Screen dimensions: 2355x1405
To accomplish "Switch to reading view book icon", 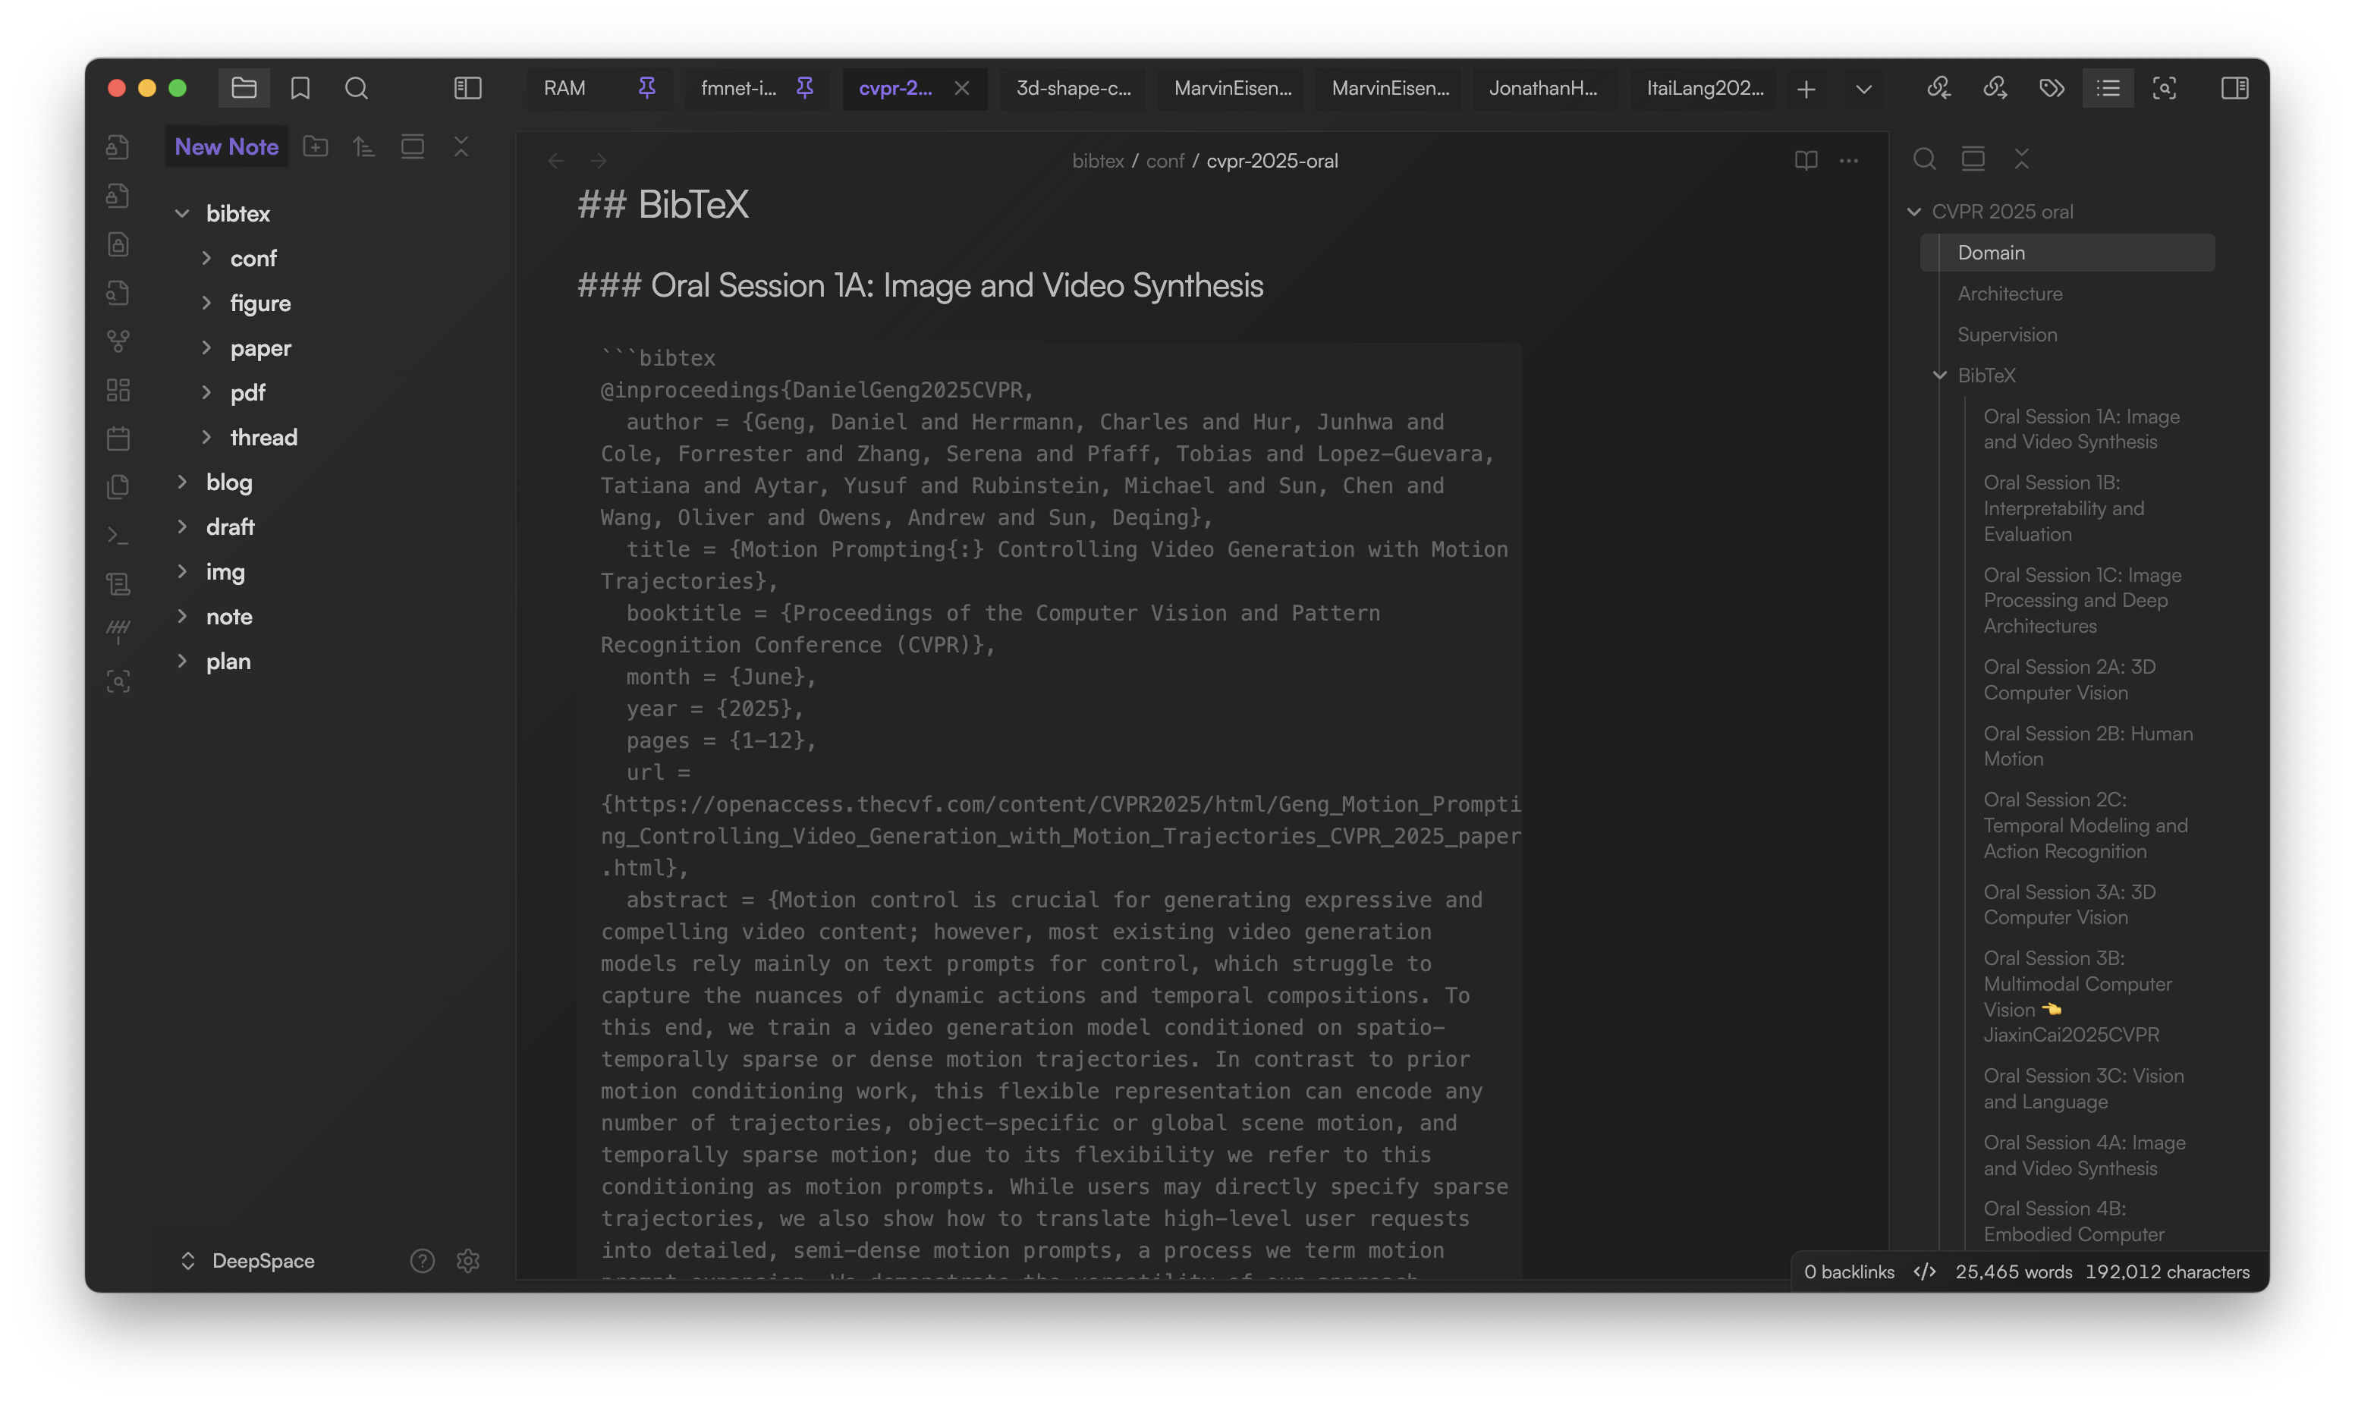I will pyautogui.click(x=1805, y=160).
